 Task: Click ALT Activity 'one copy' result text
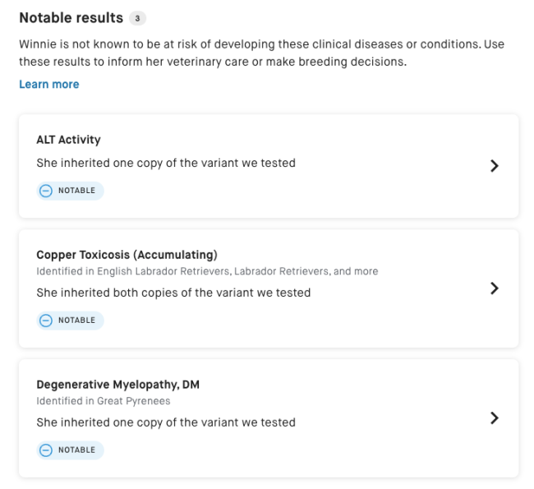click(x=165, y=163)
